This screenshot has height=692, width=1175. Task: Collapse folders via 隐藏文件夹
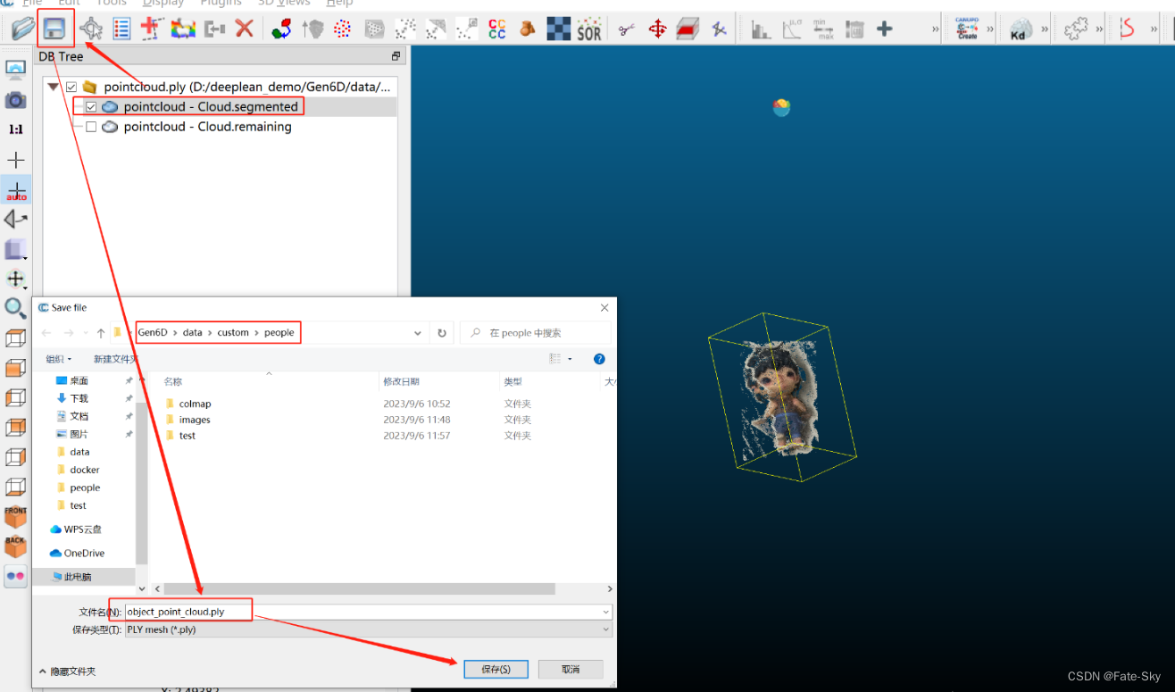68,671
